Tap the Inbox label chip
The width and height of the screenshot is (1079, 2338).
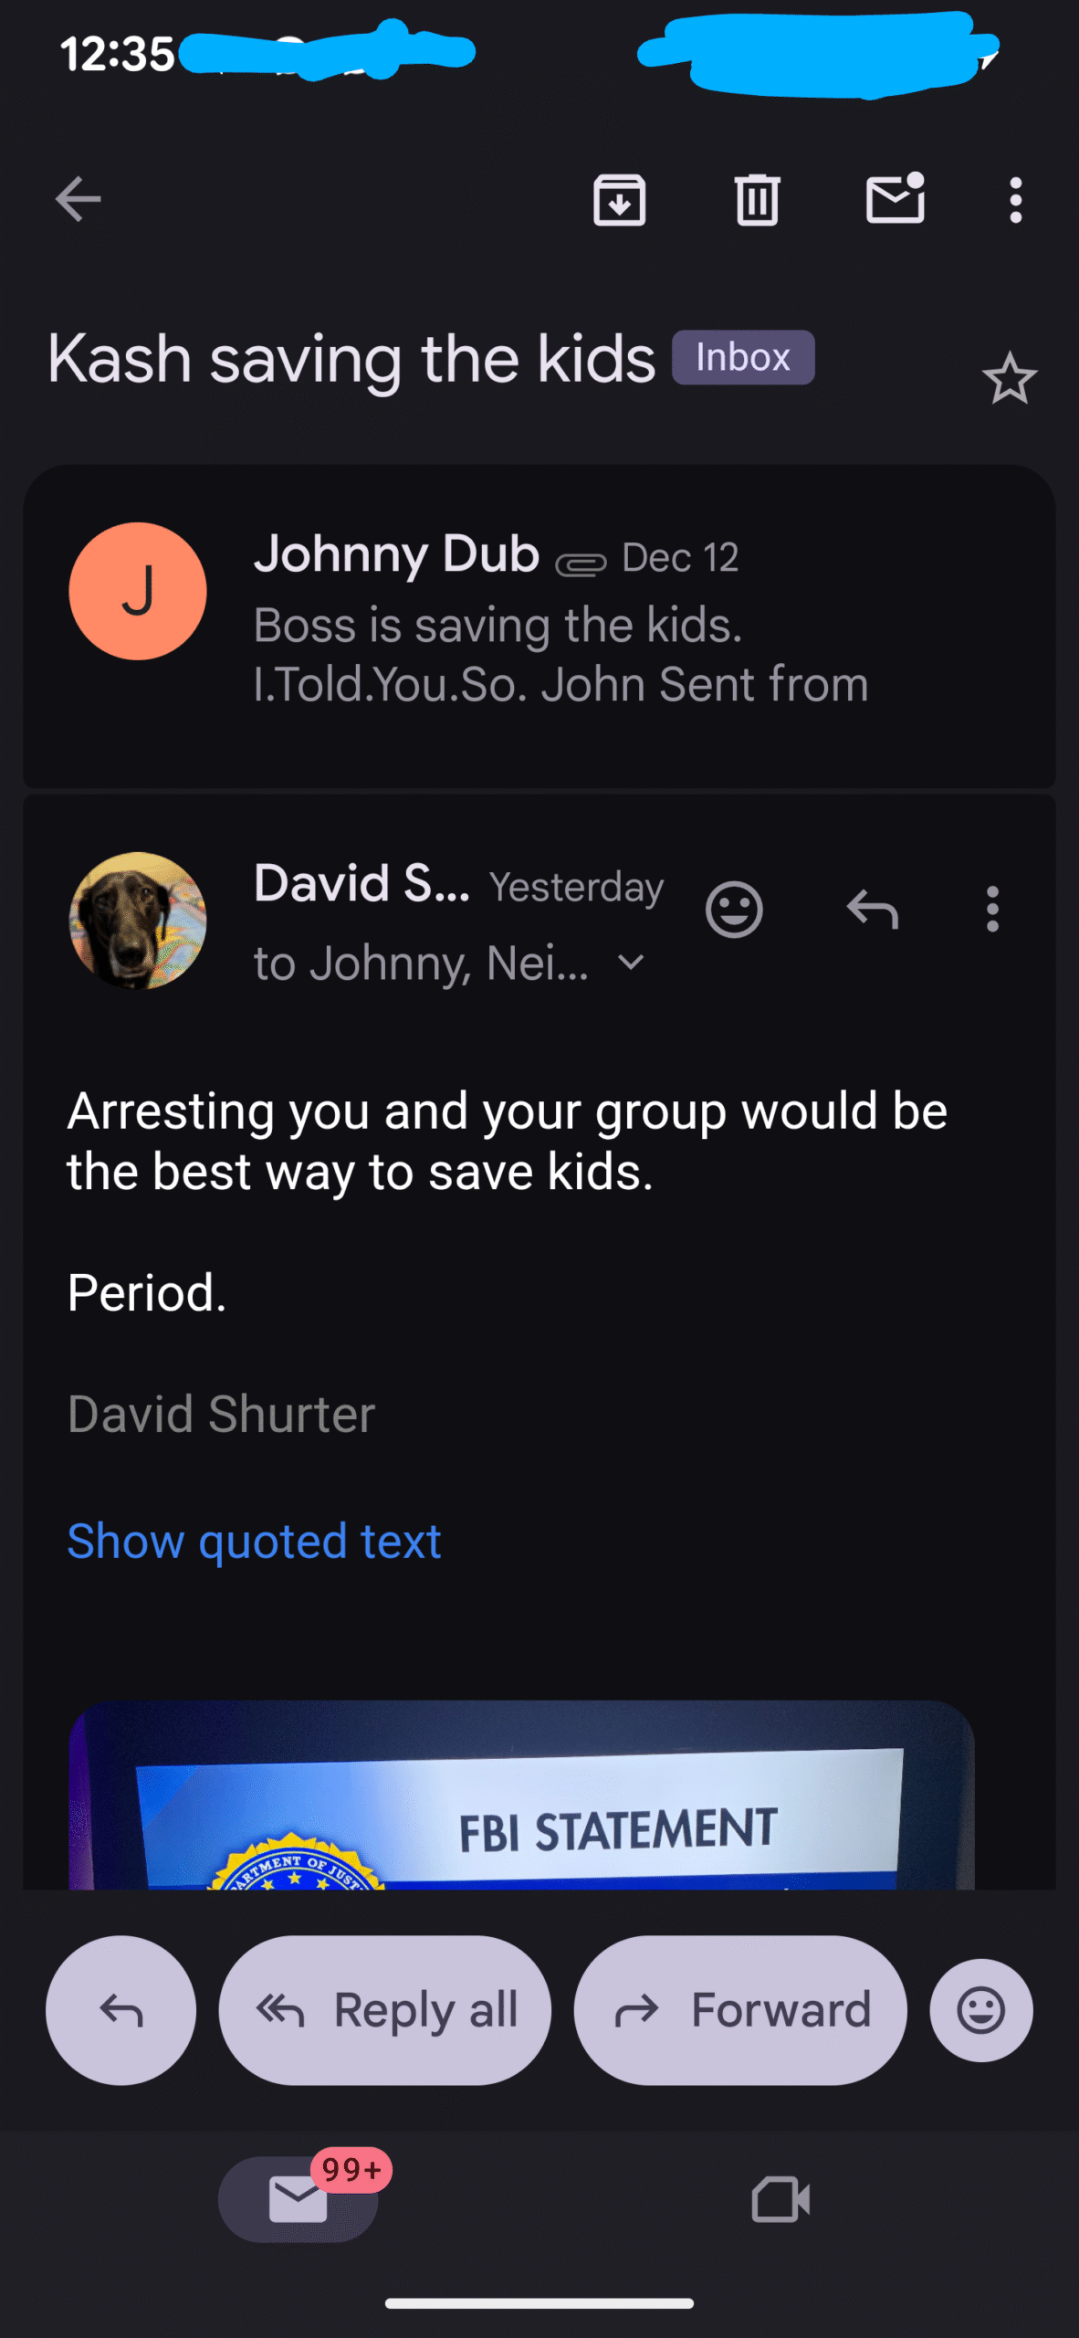743,357
